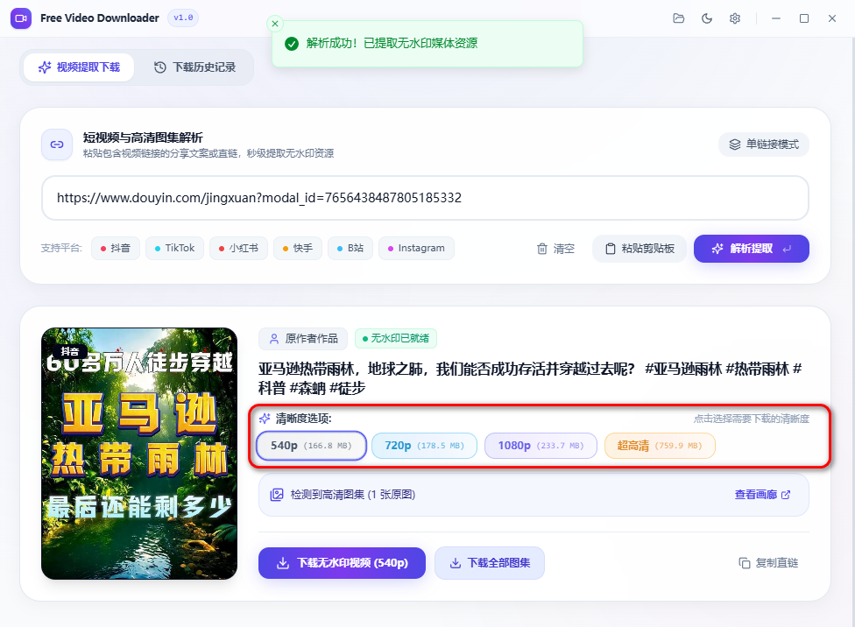The image size is (855, 627).
Task: Toggle the 单链接模式 mode button
Action: pyautogui.click(x=763, y=144)
